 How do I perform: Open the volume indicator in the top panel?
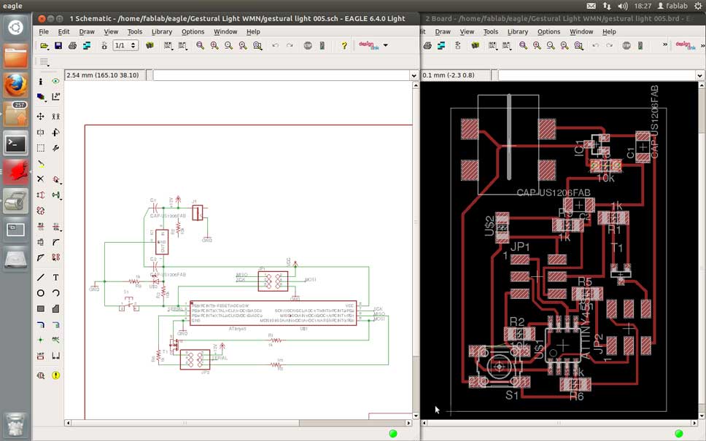point(623,6)
